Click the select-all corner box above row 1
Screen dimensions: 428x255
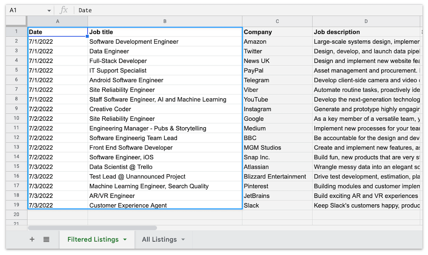[16, 20]
